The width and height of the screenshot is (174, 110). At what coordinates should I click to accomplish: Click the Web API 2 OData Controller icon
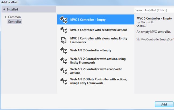63,81
